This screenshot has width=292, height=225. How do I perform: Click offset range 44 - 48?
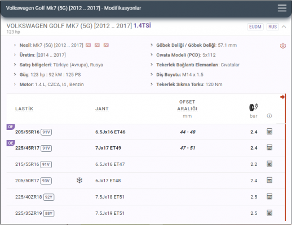click(188, 132)
